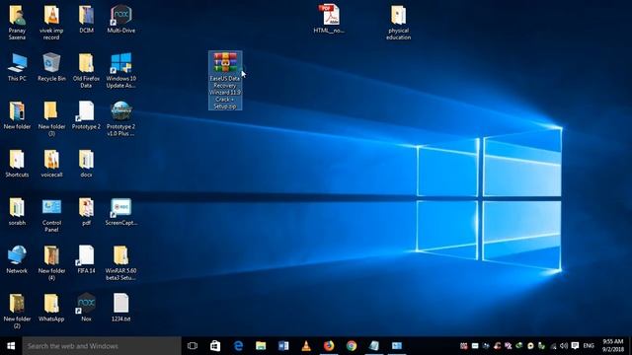Viewport: 632px width, 355px height.
Task: Select the Network desktop icon
Action: pos(17,259)
